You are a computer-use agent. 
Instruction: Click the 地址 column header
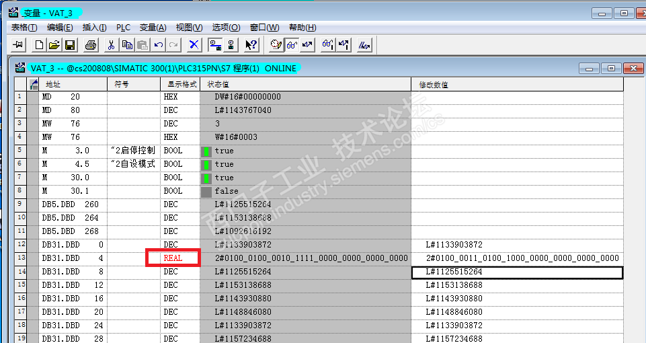coord(73,84)
